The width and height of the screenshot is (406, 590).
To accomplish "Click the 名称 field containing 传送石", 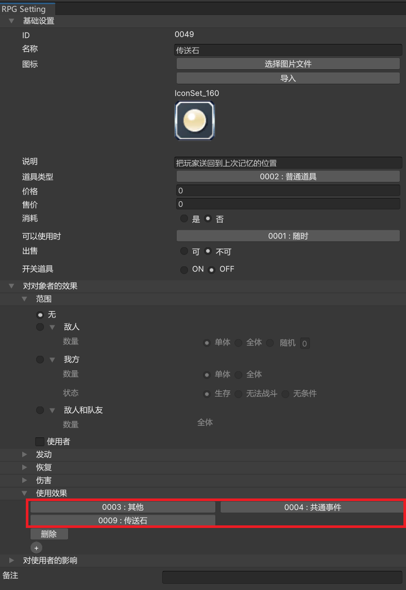I will [x=288, y=50].
